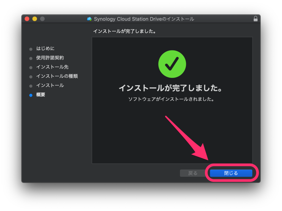This screenshot has height=211, width=282.
Task: Click the disabled gray zoom window button
Action: tap(42, 19)
